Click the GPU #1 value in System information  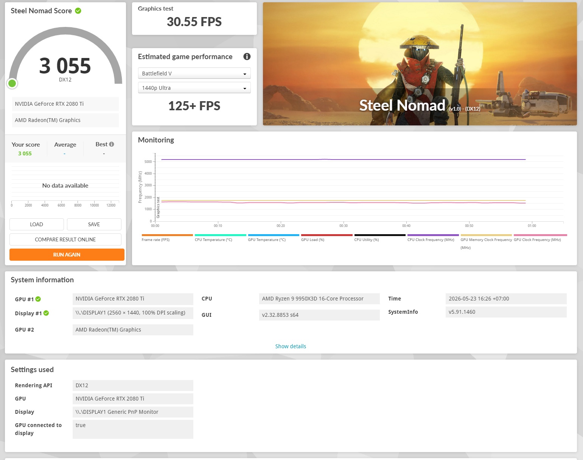pos(133,299)
